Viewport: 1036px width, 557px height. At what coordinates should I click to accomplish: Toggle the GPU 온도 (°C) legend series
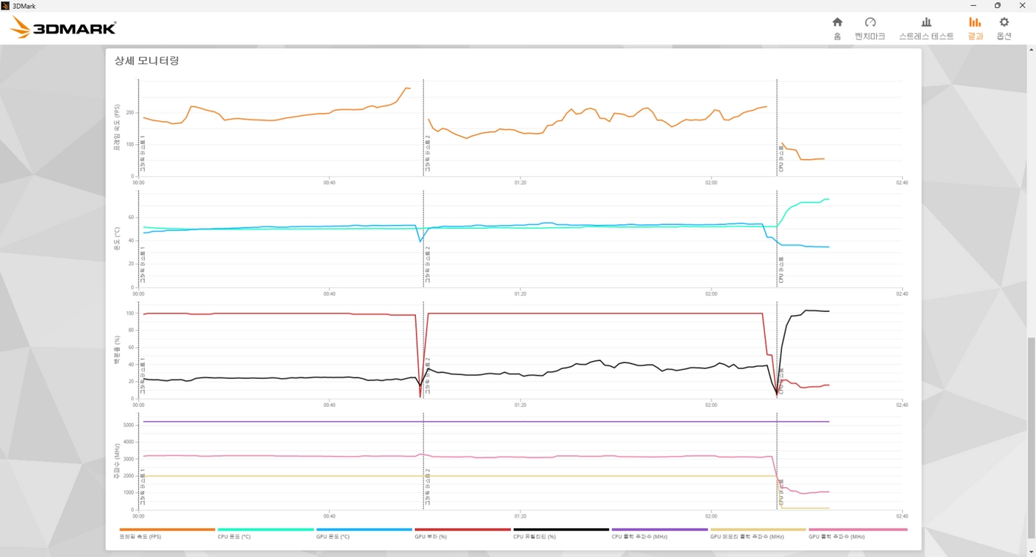coord(364,532)
